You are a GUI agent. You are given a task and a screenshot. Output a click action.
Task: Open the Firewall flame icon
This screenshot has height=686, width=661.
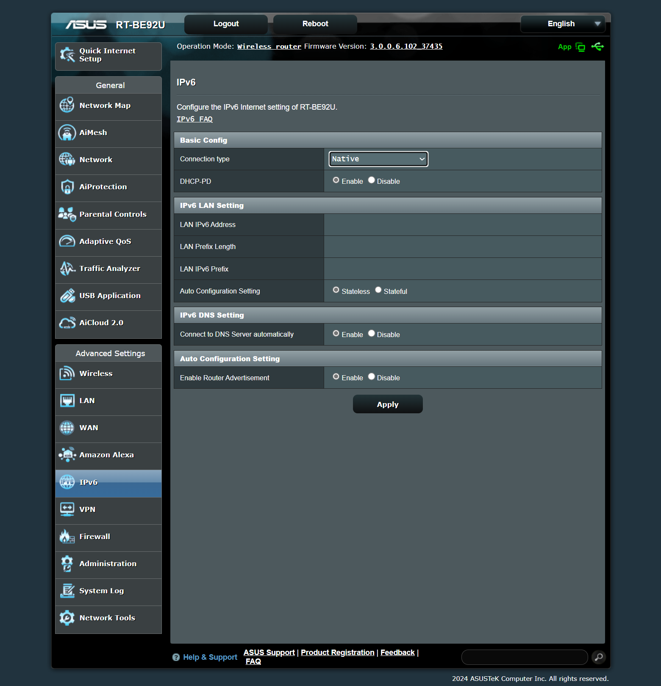tap(67, 536)
